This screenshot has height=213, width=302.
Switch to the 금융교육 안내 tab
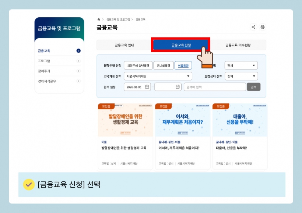tap(124, 45)
